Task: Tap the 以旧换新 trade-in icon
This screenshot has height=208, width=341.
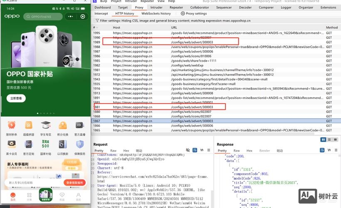Action: pyautogui.click(x=62, y=144)
